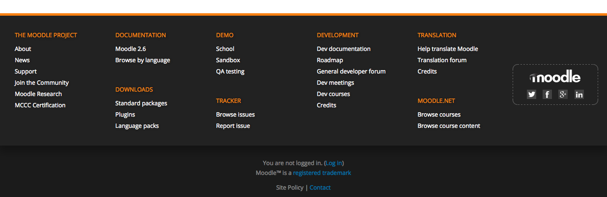607x197 pixels.
Task: Click The Moodle Project heading
Action: (x=46, y=35)
